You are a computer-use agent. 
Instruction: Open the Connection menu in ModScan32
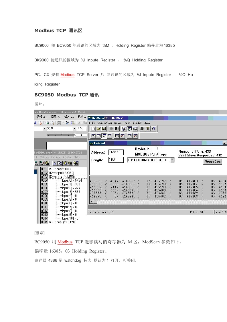pyautogui.click(x=105, y=123)
